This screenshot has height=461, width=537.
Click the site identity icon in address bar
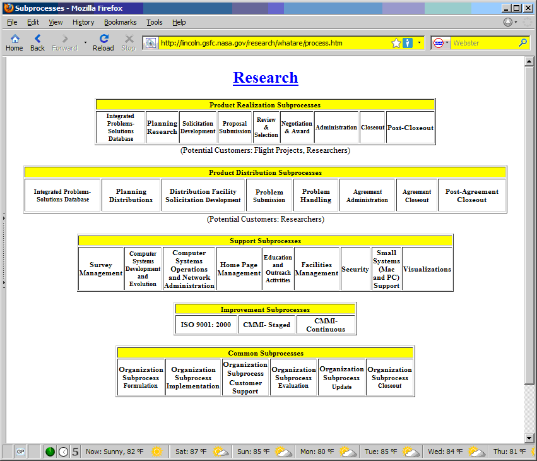click(150, 43)
